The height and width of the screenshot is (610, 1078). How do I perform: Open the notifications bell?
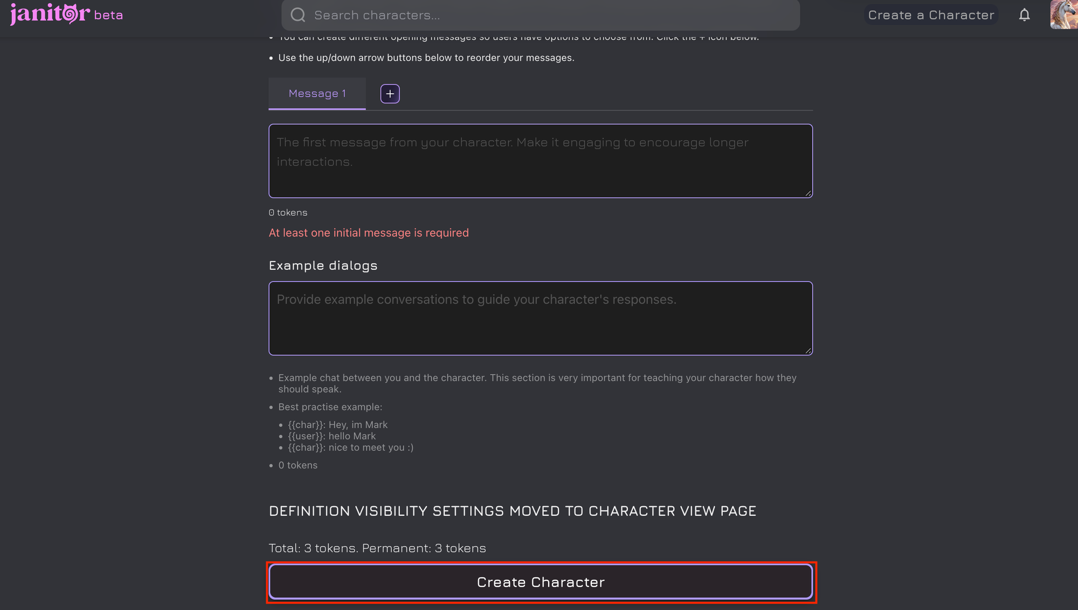click(1024, 15)
